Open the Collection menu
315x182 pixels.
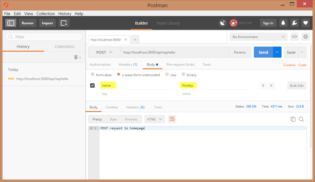[46, 14]
